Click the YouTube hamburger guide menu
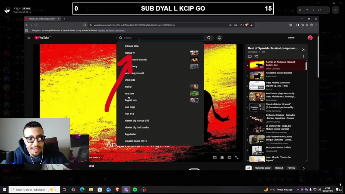This screenshot has height=194, width=345. (29, 38)
